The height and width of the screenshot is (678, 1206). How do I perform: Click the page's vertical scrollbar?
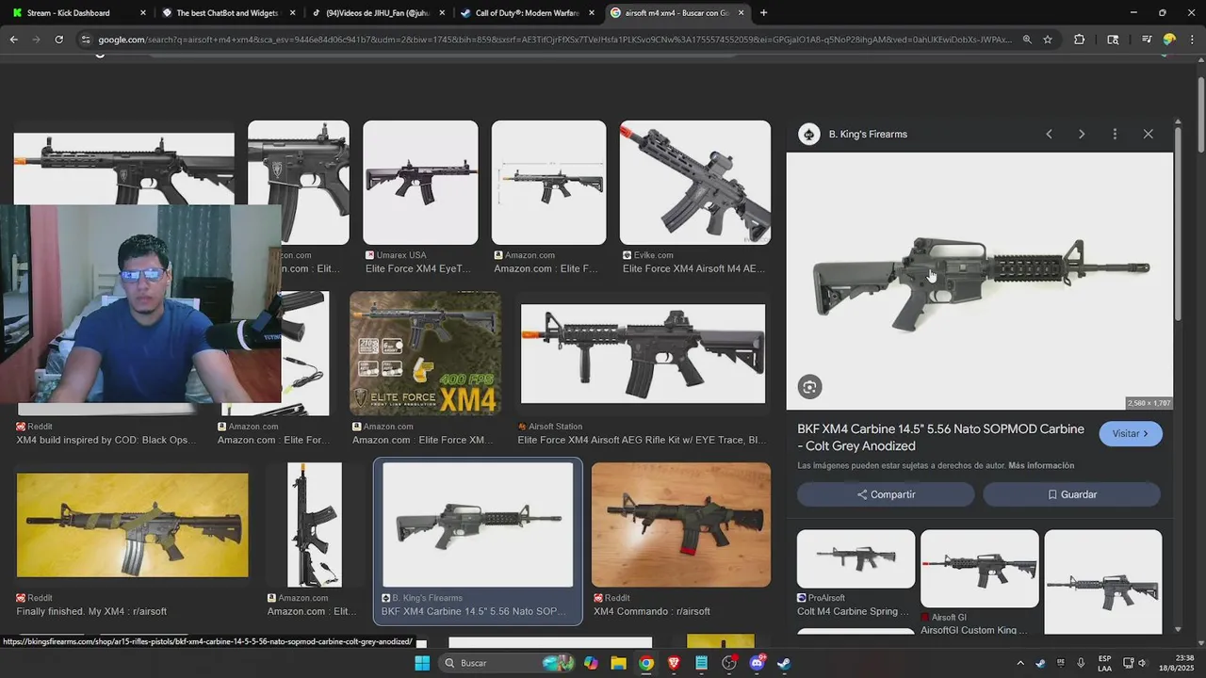pos(1200,113)
